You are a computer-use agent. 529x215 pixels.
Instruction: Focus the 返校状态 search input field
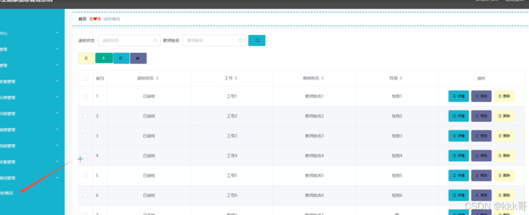point(129,40)
